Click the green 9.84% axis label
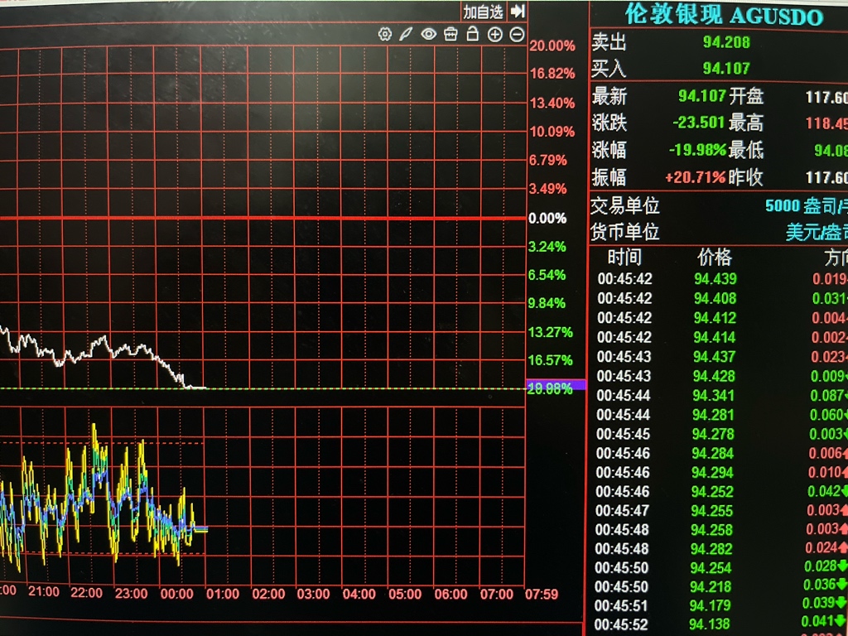This screenshot has width=848, height=636. point(547,303)
